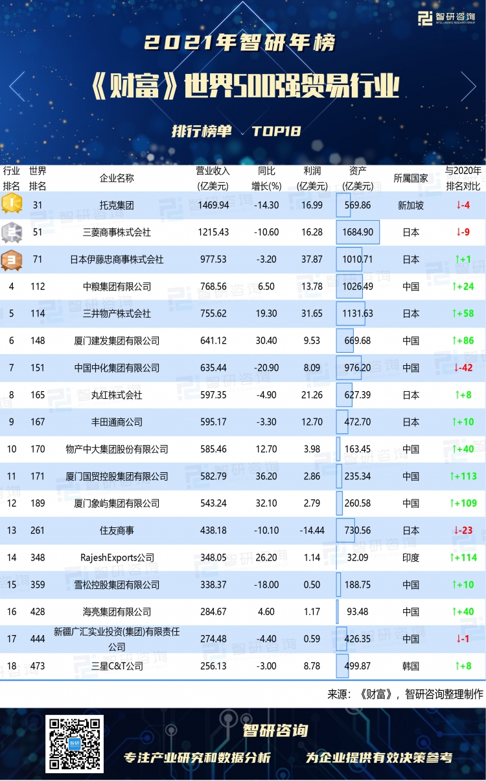This screenshot has width=486, height=781.
Task: Click the 排行榜单 TOP18 subtitle
Action: 236,130
